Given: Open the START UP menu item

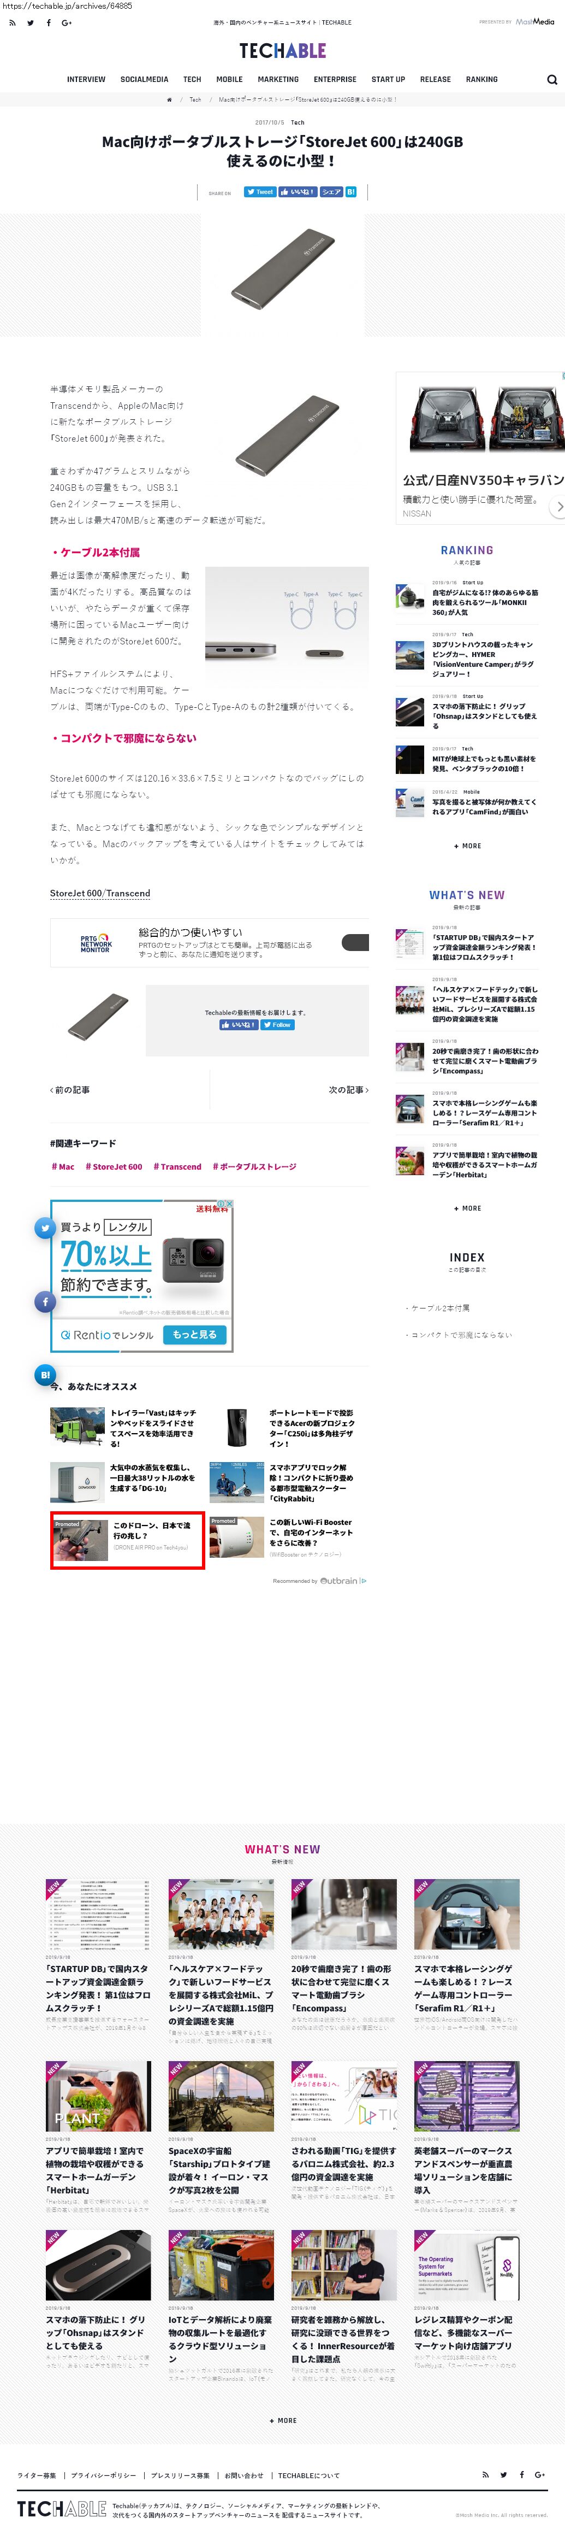Looking at the screenshot, I should 388,79.
